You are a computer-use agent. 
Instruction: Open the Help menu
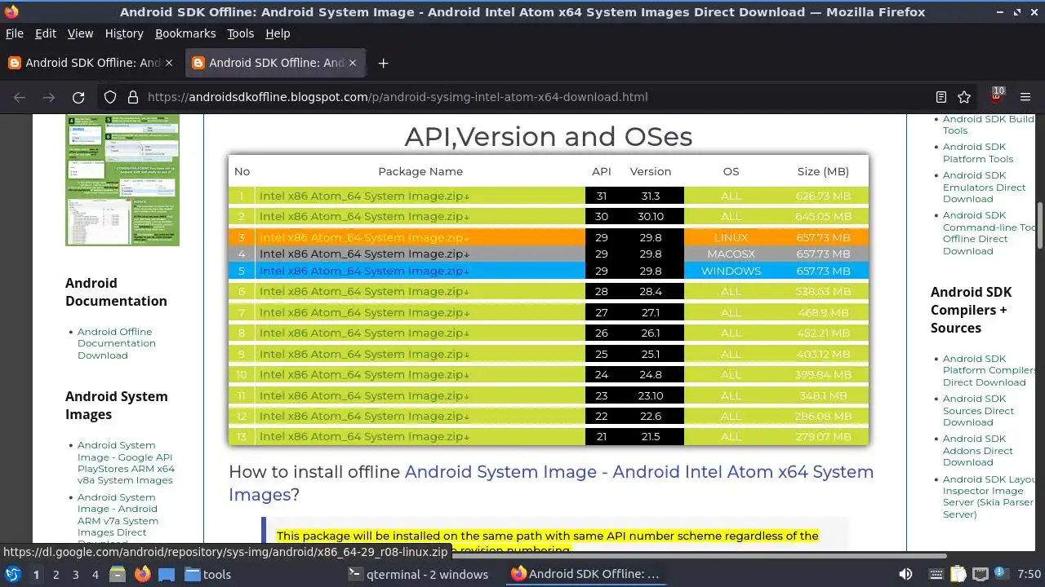278,33
